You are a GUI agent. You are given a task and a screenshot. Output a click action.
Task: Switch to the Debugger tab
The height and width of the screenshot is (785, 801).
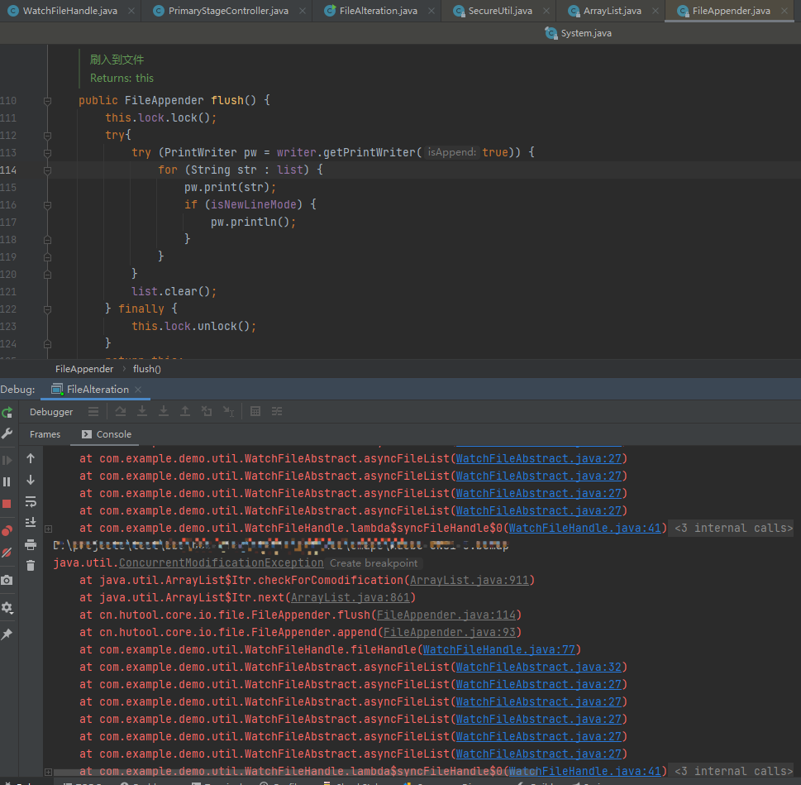[51, 412]
